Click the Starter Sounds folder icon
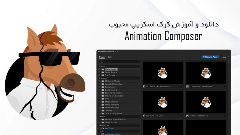Image resolution: width=240 pixels, height=135 pixels. click(x=103, y=122)
